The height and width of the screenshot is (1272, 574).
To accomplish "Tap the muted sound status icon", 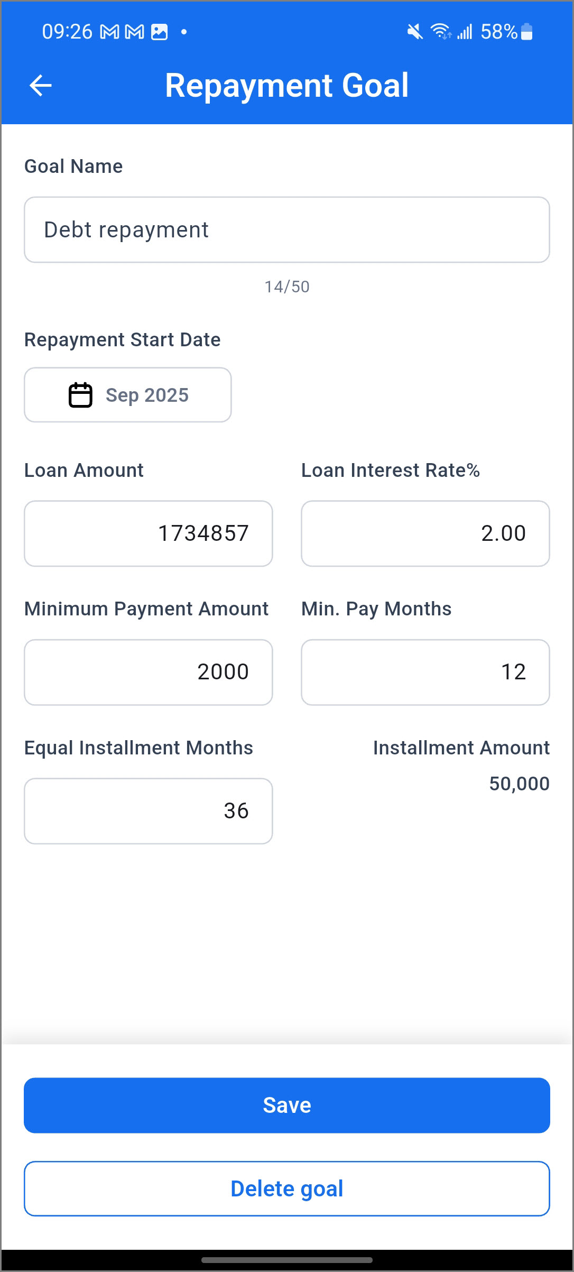I will [415, 32].
